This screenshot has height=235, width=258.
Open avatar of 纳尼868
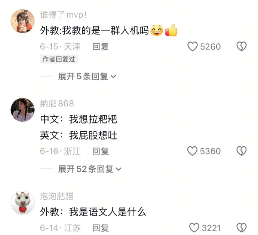point(23,110)
